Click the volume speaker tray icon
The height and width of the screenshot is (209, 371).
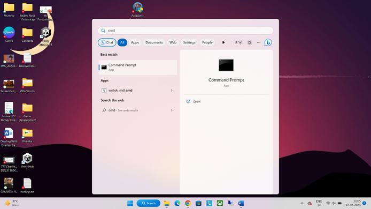[x=334, y=203]
